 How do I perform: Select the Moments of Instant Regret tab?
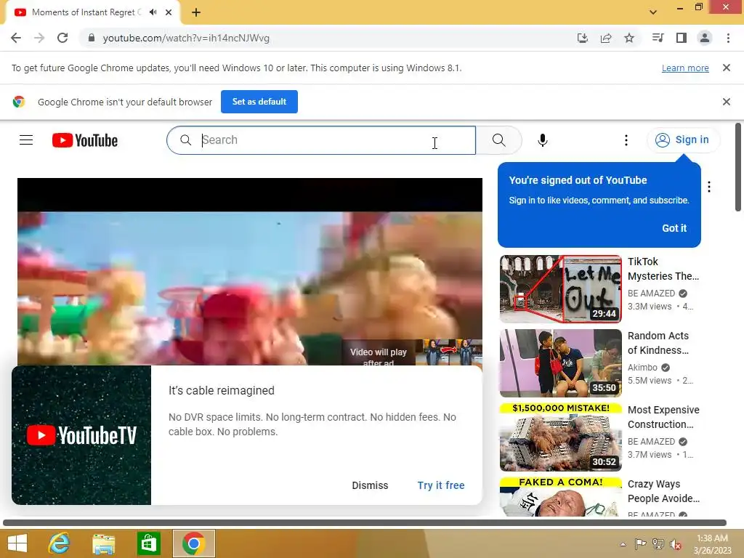click(86, 12)
